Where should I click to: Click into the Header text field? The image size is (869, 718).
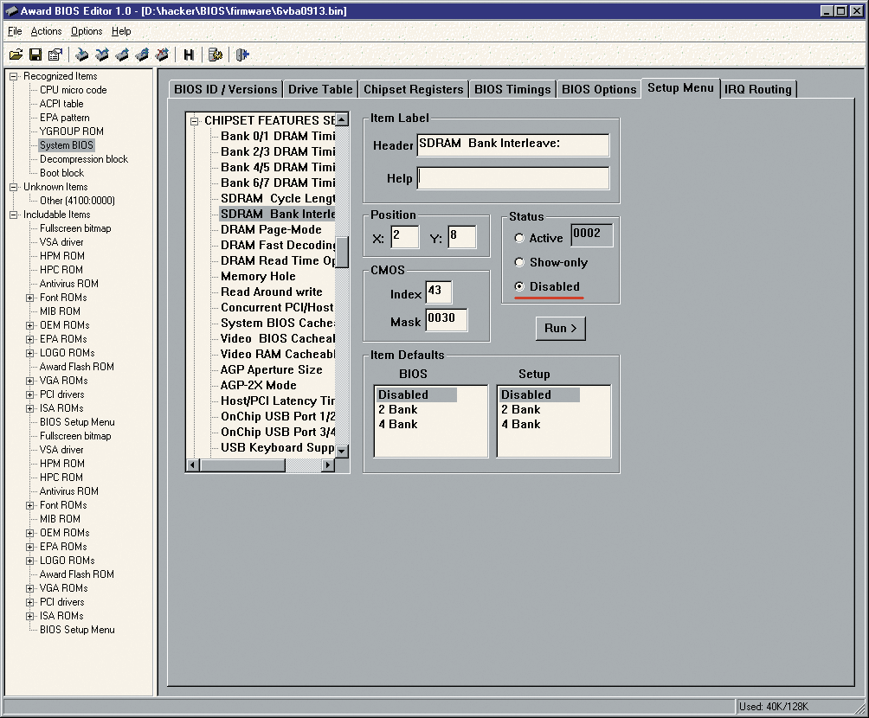[x=512, y=144]
